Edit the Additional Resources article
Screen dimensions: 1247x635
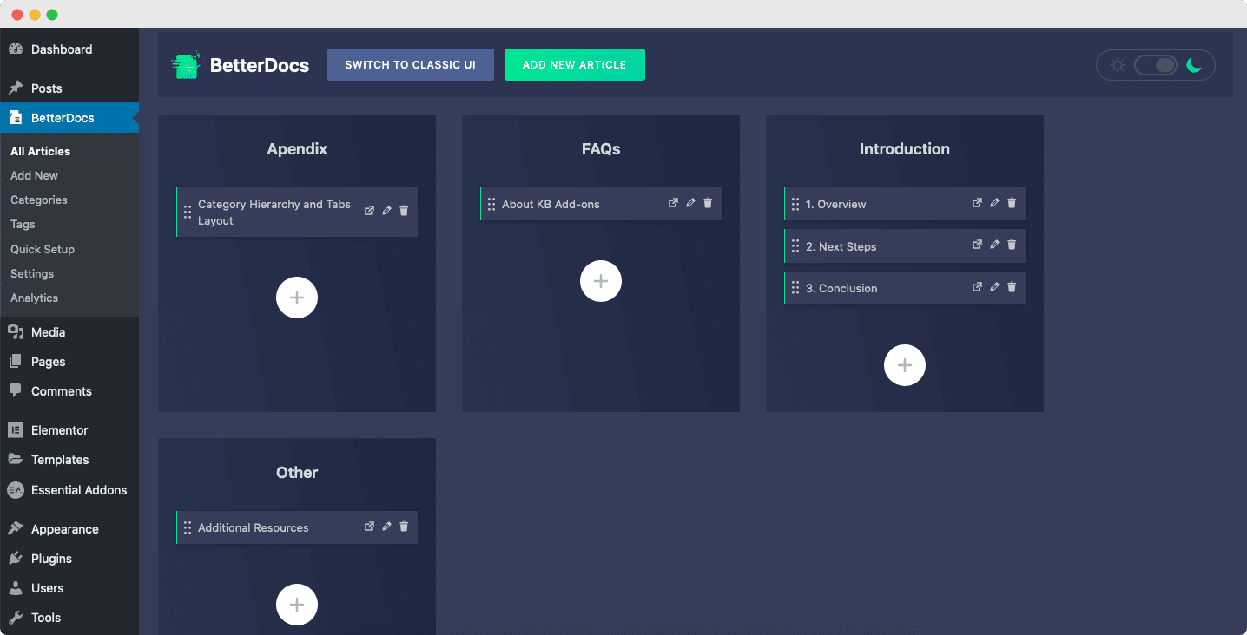pyautogui.click(x=386, y=527)
